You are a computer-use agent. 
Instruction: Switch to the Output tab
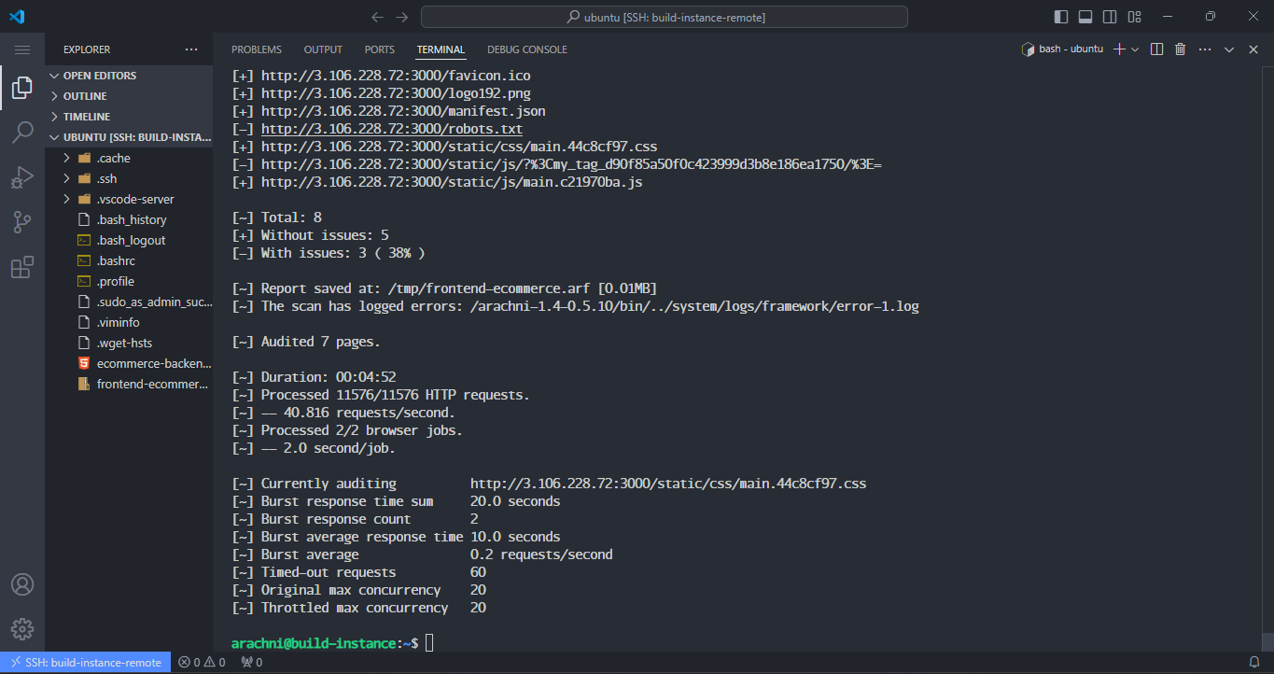pyautogui.click(x=323, y=49)
